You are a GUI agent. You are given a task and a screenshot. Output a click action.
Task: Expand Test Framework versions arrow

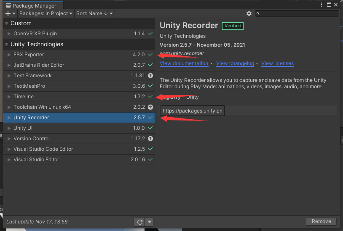coord(9,76)
